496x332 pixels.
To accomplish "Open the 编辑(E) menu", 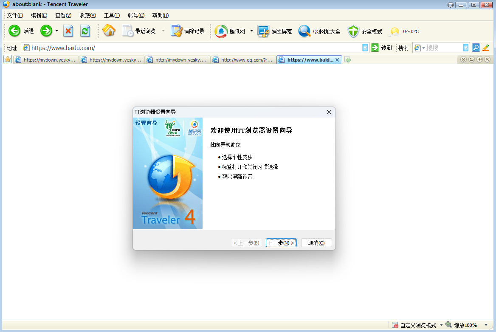I will click(39, 15).
